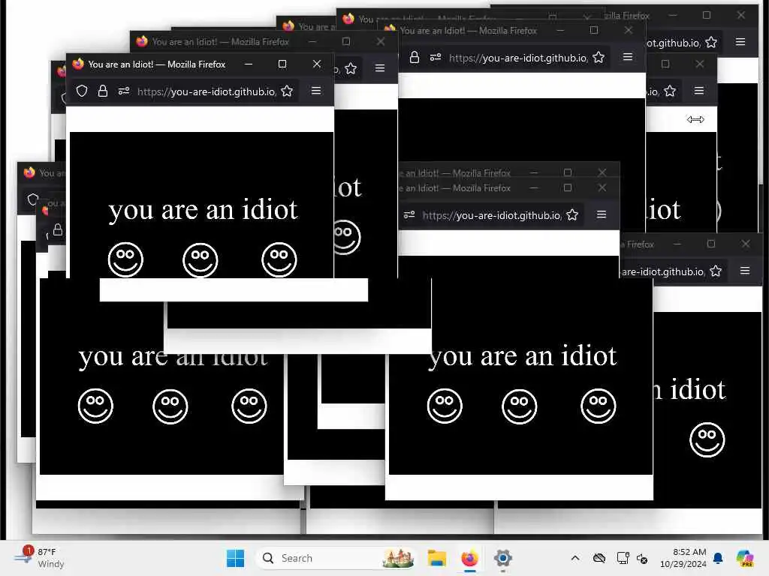Open the Windows Start menu
This screenshot has height=576, width=769.
235,558
